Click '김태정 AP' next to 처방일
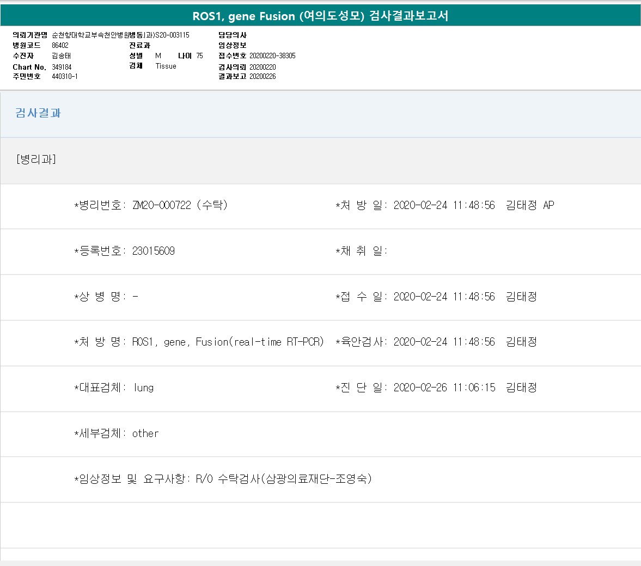641x566 pixels. pyautogui.click(x=530, y=205)
